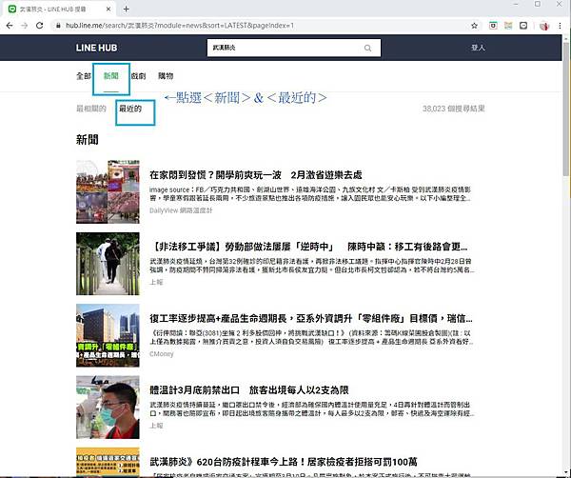
Task: Open Chrome three-dot menu
Action: (x=561, y=26)
